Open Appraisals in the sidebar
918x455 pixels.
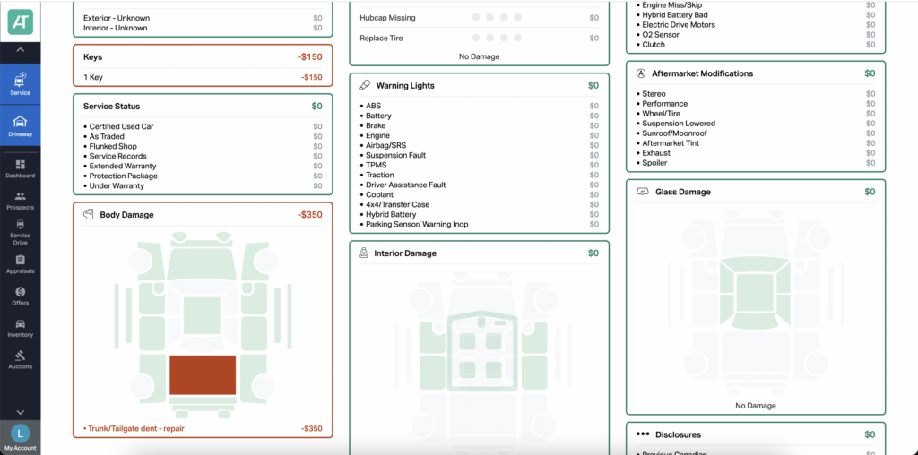(20, 264)
